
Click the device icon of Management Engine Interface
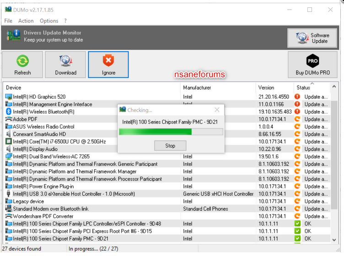(9, 104)
